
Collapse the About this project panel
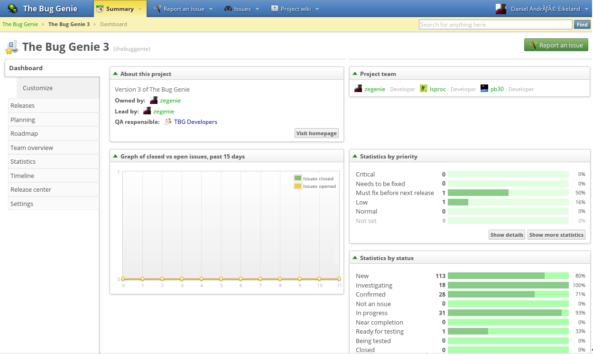click(x=115, y=74)
